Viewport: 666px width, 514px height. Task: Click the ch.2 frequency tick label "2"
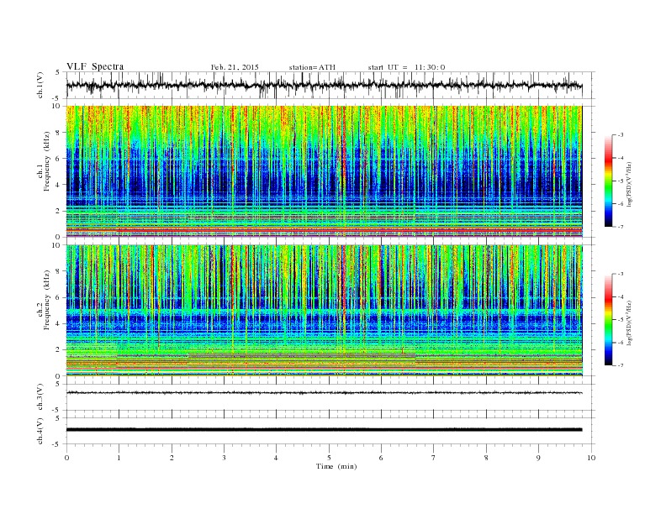[x=59, y=350]
